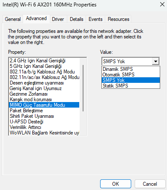167x190 pixels.
Task: Switch to the Resources tab
Action: (x=118, y=19)
